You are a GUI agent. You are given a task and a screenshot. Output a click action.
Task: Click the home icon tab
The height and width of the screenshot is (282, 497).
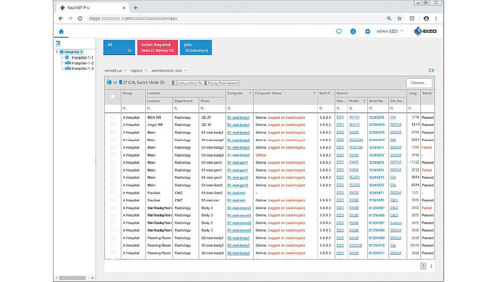(x=61, y=31)
